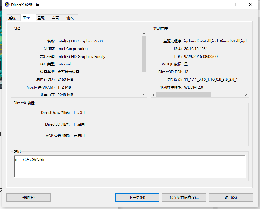Click the driver date 9/29/2016 08:00:00
The height and width of the screenshot is (209, 260).
pos(201,57)
